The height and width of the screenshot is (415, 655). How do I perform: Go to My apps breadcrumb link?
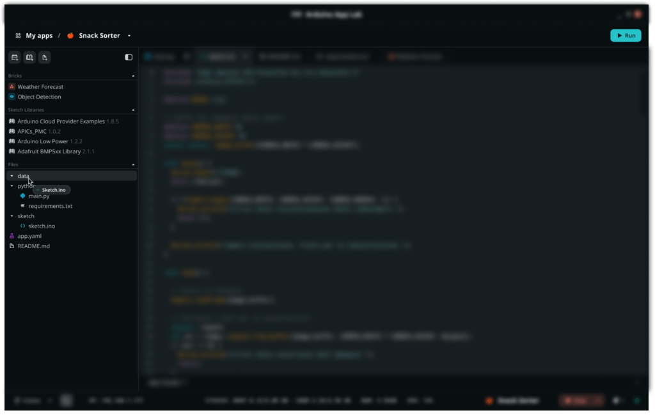[x=39, y=36]
